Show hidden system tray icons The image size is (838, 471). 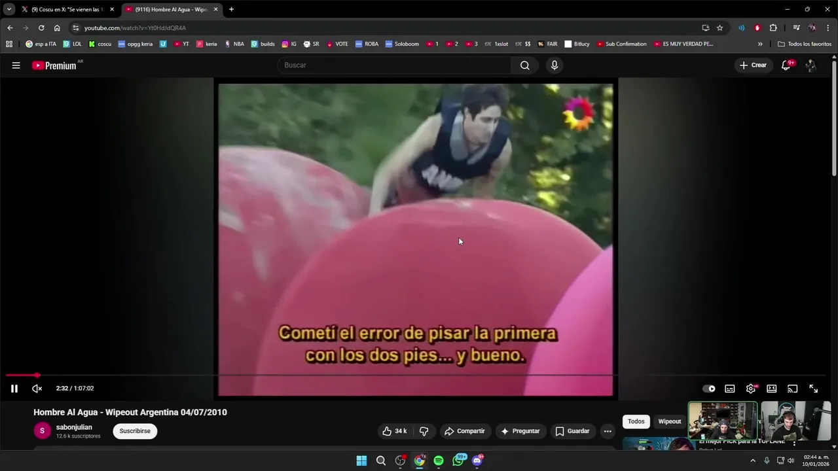753,461
